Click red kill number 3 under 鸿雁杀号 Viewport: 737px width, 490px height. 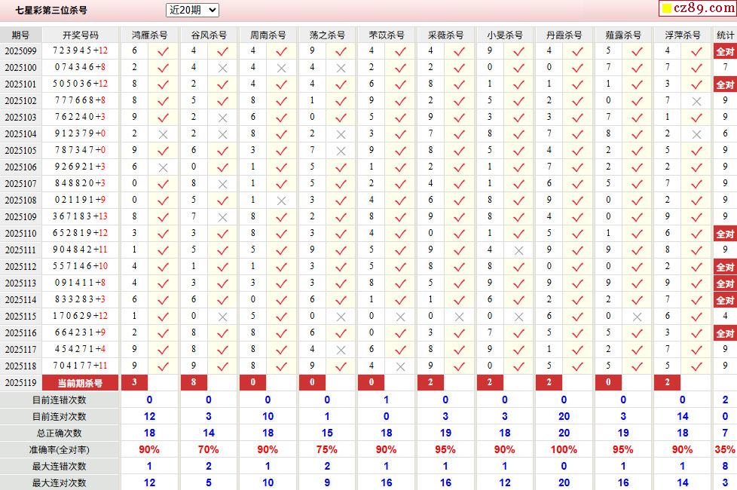click(x=134, y=382)
